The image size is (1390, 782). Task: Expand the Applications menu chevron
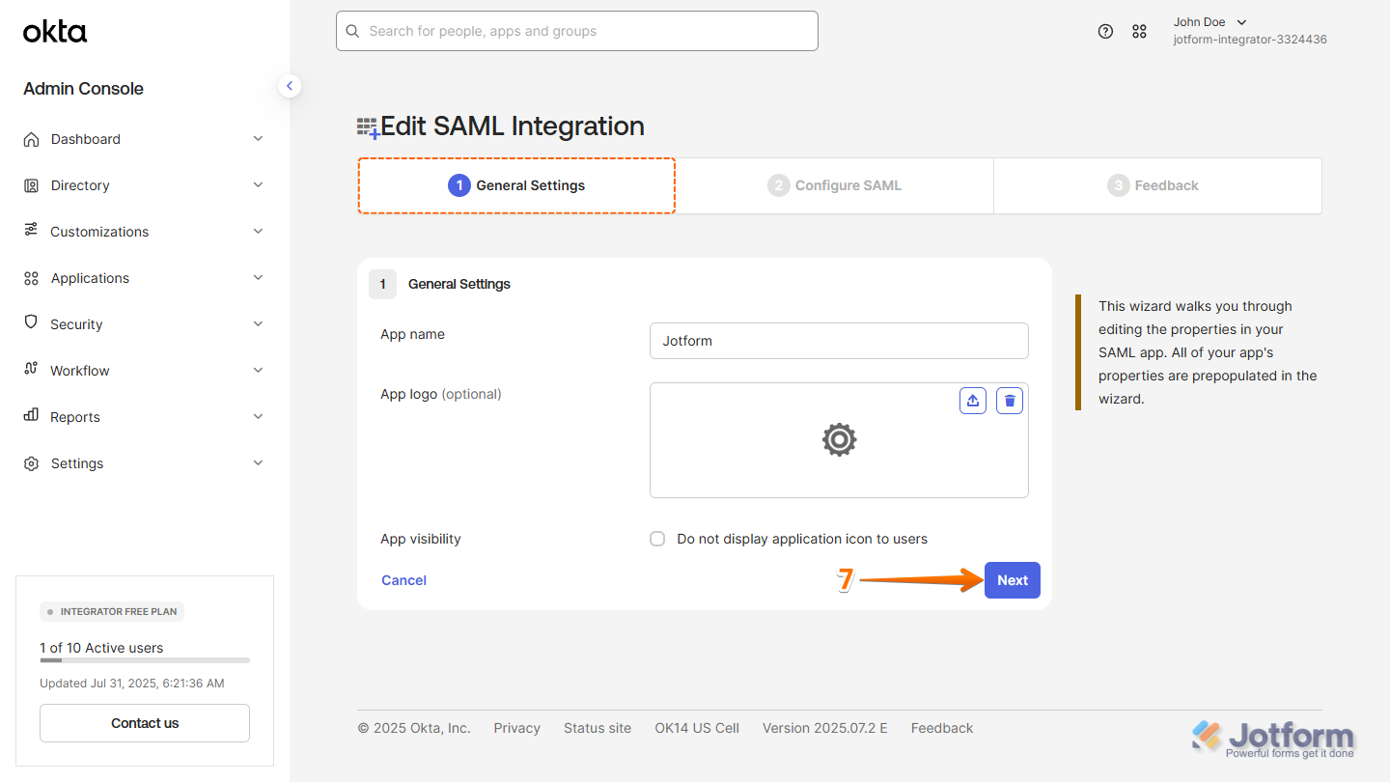tap(258, 278)
